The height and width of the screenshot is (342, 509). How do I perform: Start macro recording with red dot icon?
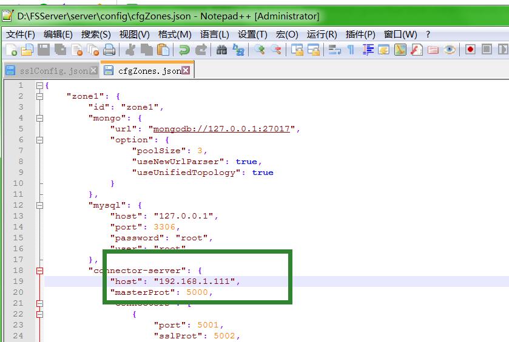pyautogui.click(x=470, y=50)
